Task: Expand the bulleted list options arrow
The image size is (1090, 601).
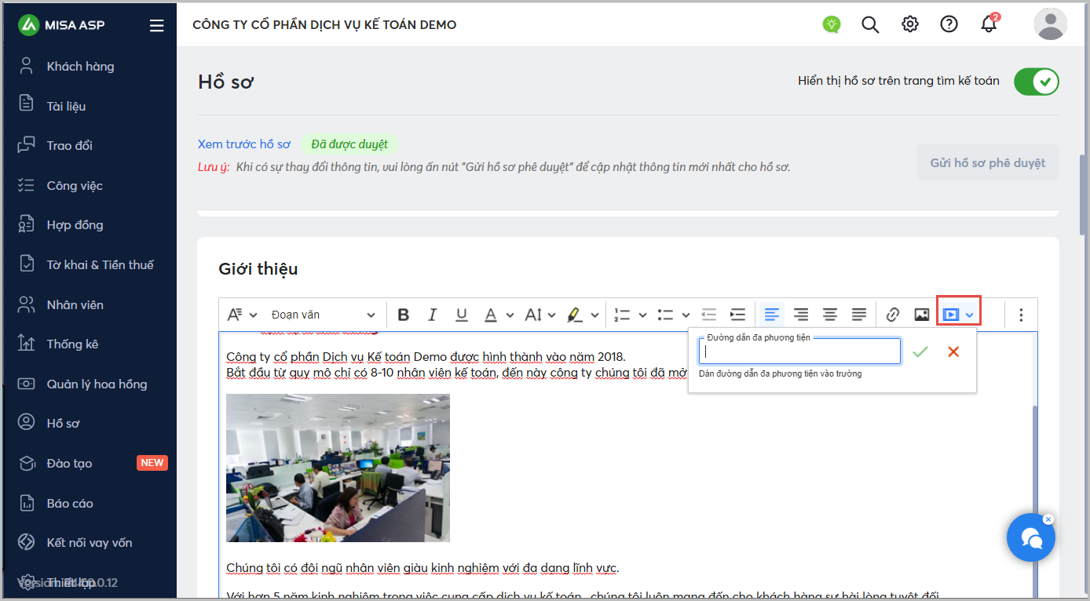Action: coord(686,315)
